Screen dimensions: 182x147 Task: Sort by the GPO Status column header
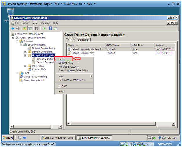point(118,46)
